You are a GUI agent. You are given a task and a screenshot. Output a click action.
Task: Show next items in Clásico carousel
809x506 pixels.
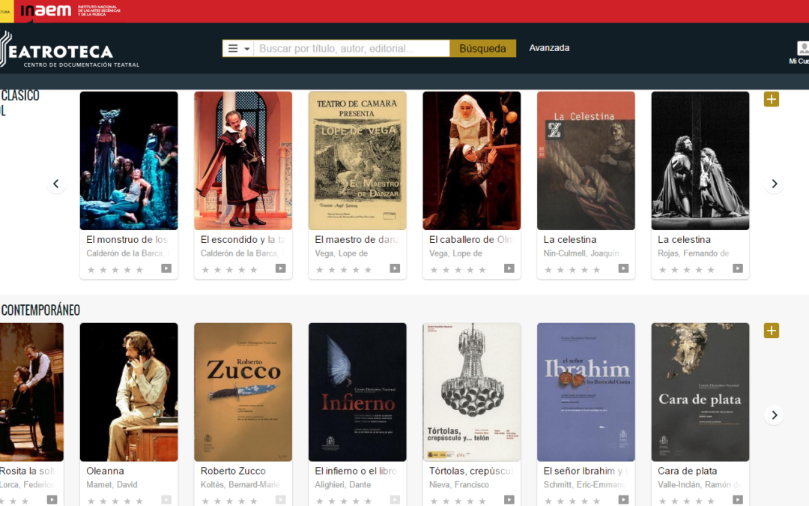coord(774,184)
